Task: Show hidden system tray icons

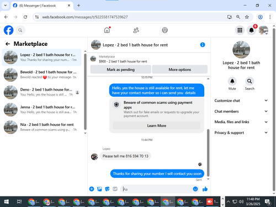Action: click(228, 201)
